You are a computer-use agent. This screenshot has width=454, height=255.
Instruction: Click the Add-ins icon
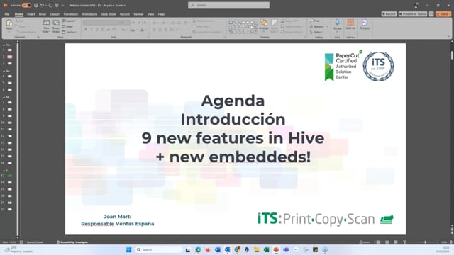(350, 23)
